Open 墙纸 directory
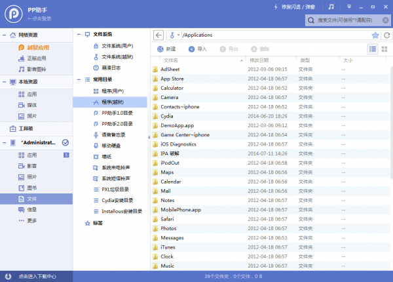This screenshot has width=393, height=282. [x=110, y=157]
